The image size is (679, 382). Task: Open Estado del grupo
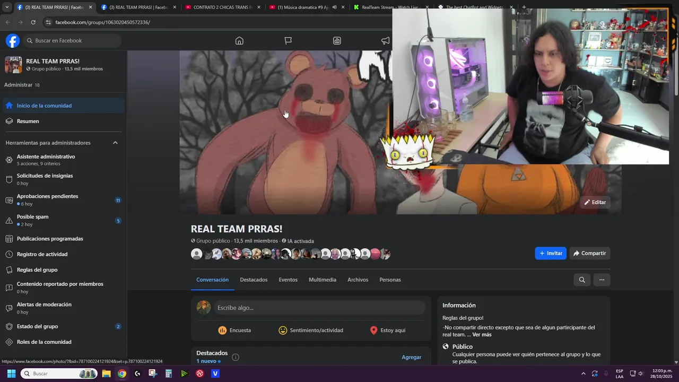pyautogui.click(x=64, y=326)
